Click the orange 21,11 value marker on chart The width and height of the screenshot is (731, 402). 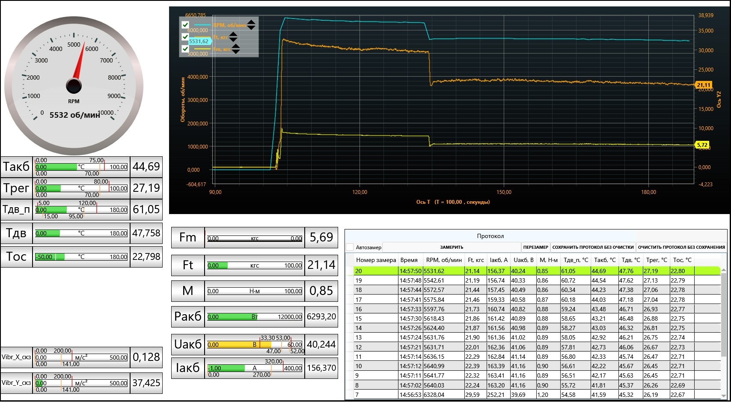704,85
